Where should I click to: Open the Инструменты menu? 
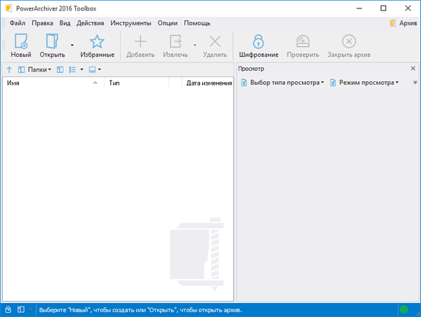pos(131,23)
